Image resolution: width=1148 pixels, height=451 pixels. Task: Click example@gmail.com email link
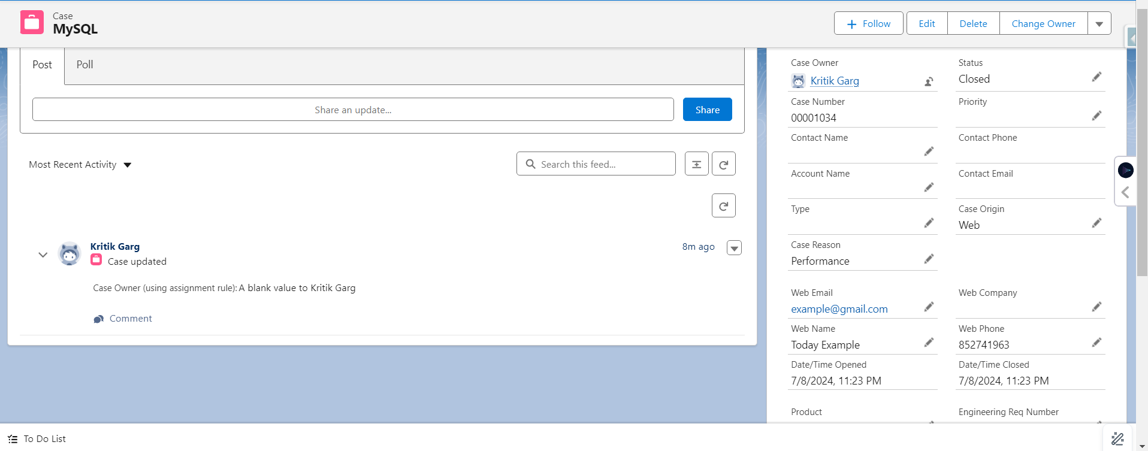[839, 309]
